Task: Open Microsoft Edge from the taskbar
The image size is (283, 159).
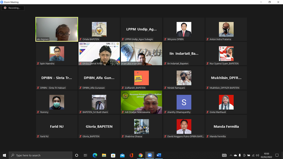Action: 95,155
